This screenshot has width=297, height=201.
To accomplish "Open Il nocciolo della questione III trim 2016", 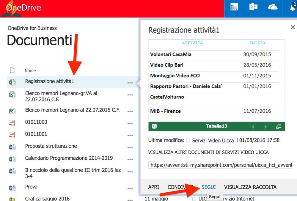I will tap(73, 173).
